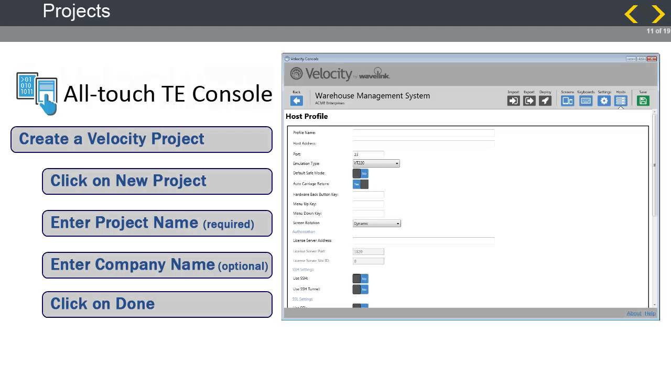Click the ACME Enterprises company text
This screenshot has height=377, width=671.
click(330, 103)
